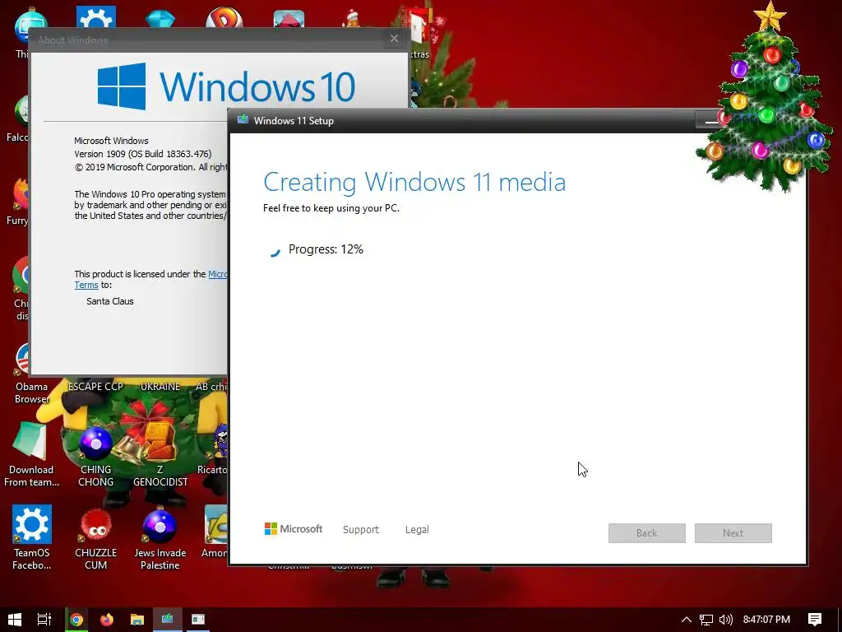Click the About Windows title bar text

coord(72,39)
